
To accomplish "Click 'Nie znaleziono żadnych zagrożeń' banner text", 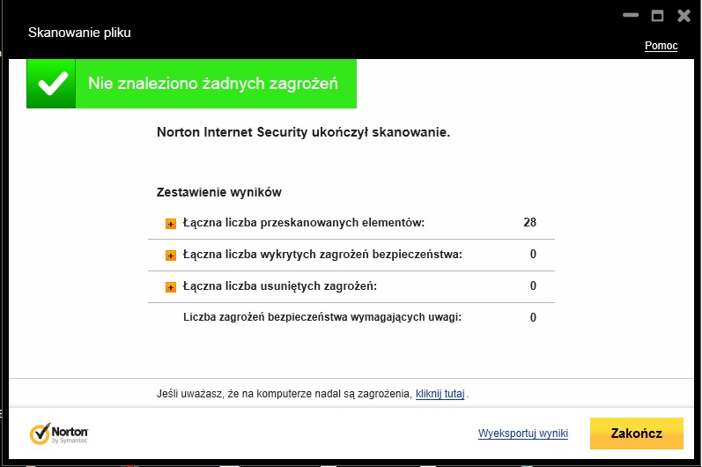I will [213, 84].
